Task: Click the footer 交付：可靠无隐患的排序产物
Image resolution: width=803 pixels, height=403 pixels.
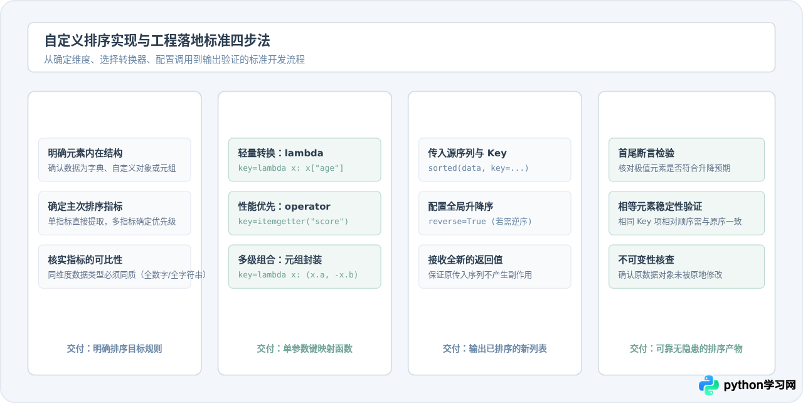Action: pyautogui.click(x=686, y=348)
